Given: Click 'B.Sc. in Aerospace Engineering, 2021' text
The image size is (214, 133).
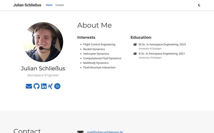Looking at the screenshot, I should click(x=162, y=53).
